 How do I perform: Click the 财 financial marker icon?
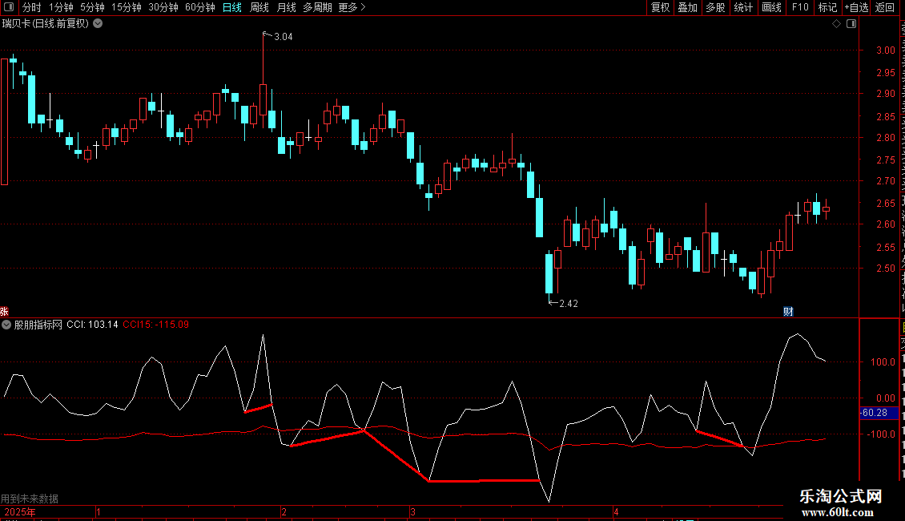point(788,311)
